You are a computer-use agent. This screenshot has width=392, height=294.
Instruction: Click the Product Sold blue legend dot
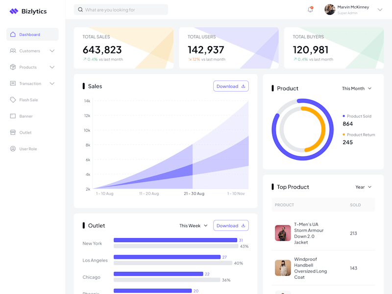344,116
